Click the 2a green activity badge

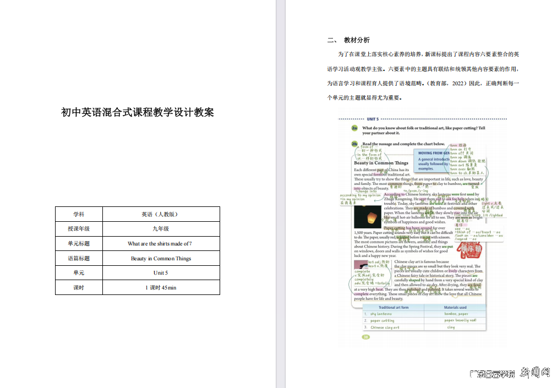[x=355, y=128]
